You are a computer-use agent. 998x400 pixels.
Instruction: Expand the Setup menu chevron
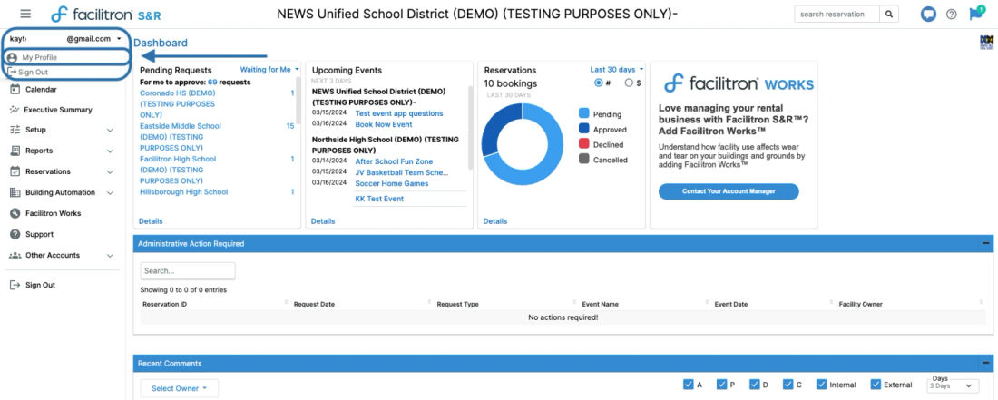(x=110, y=131)
